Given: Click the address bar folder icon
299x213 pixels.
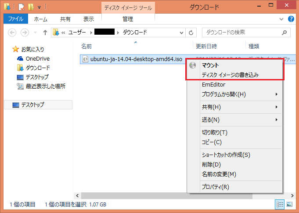Looking at the screenshot, I should click(x=56, y=32).
